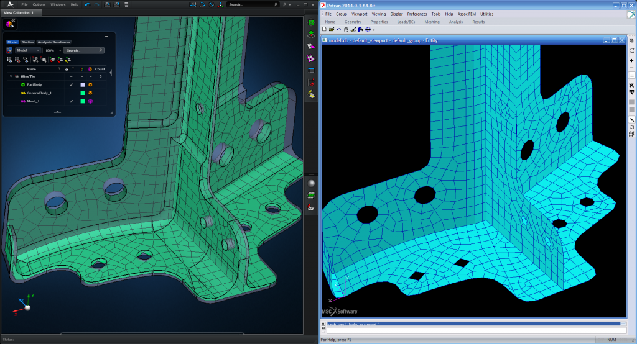Click the Patran plus icon in right strip

pos(632,60)
